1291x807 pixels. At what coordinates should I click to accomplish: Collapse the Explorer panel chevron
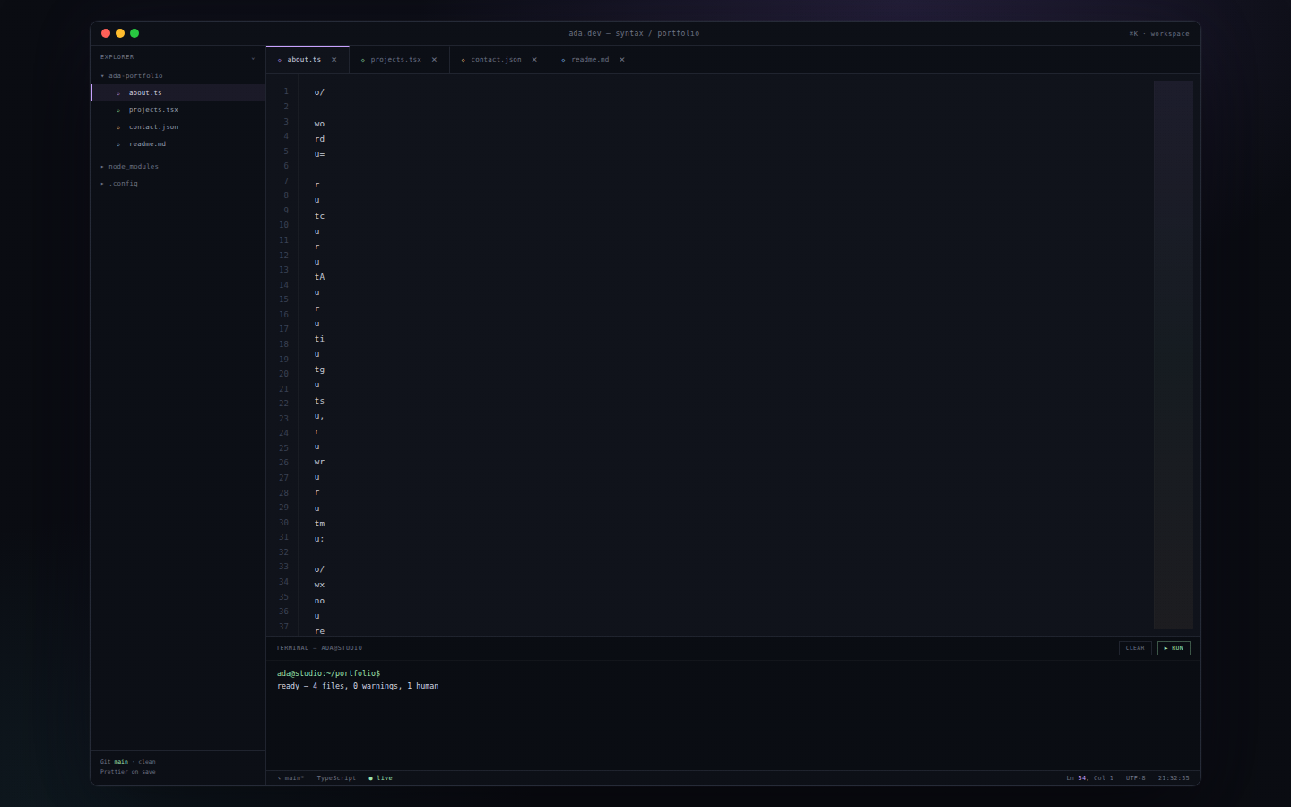[253, 57]
